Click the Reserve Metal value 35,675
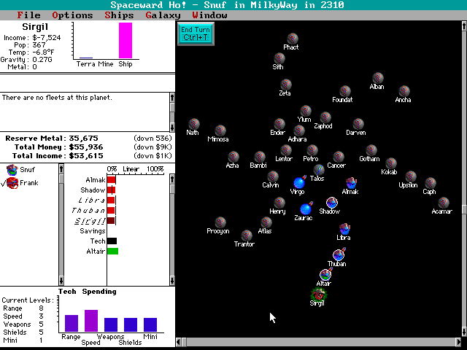Image resolution: width=467 pixels, height=350 pixels. tap(83, 139)
